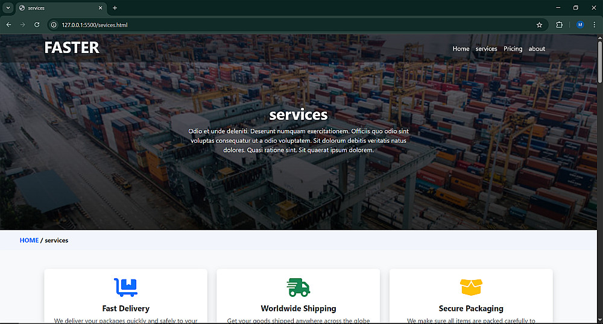Reload the services page
The height and width of the screenshot is (324, 603).
37,25
